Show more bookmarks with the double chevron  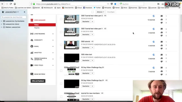pyautogui.click(x=179, y=8)
